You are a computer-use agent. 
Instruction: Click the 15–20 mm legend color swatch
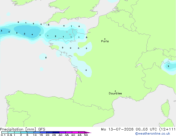click(43, 132)
